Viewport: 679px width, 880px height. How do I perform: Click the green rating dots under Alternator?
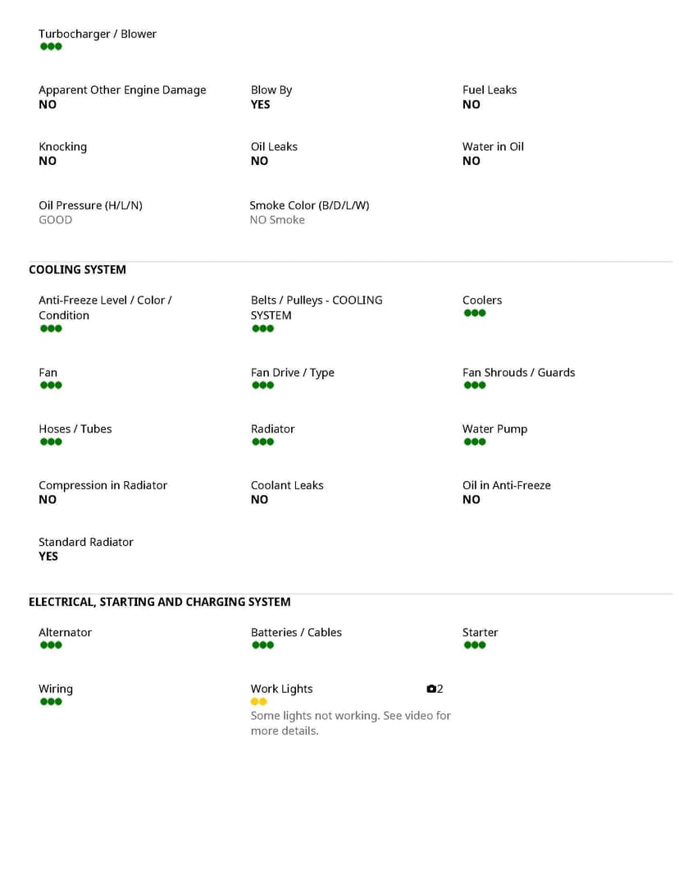point(51,645)
